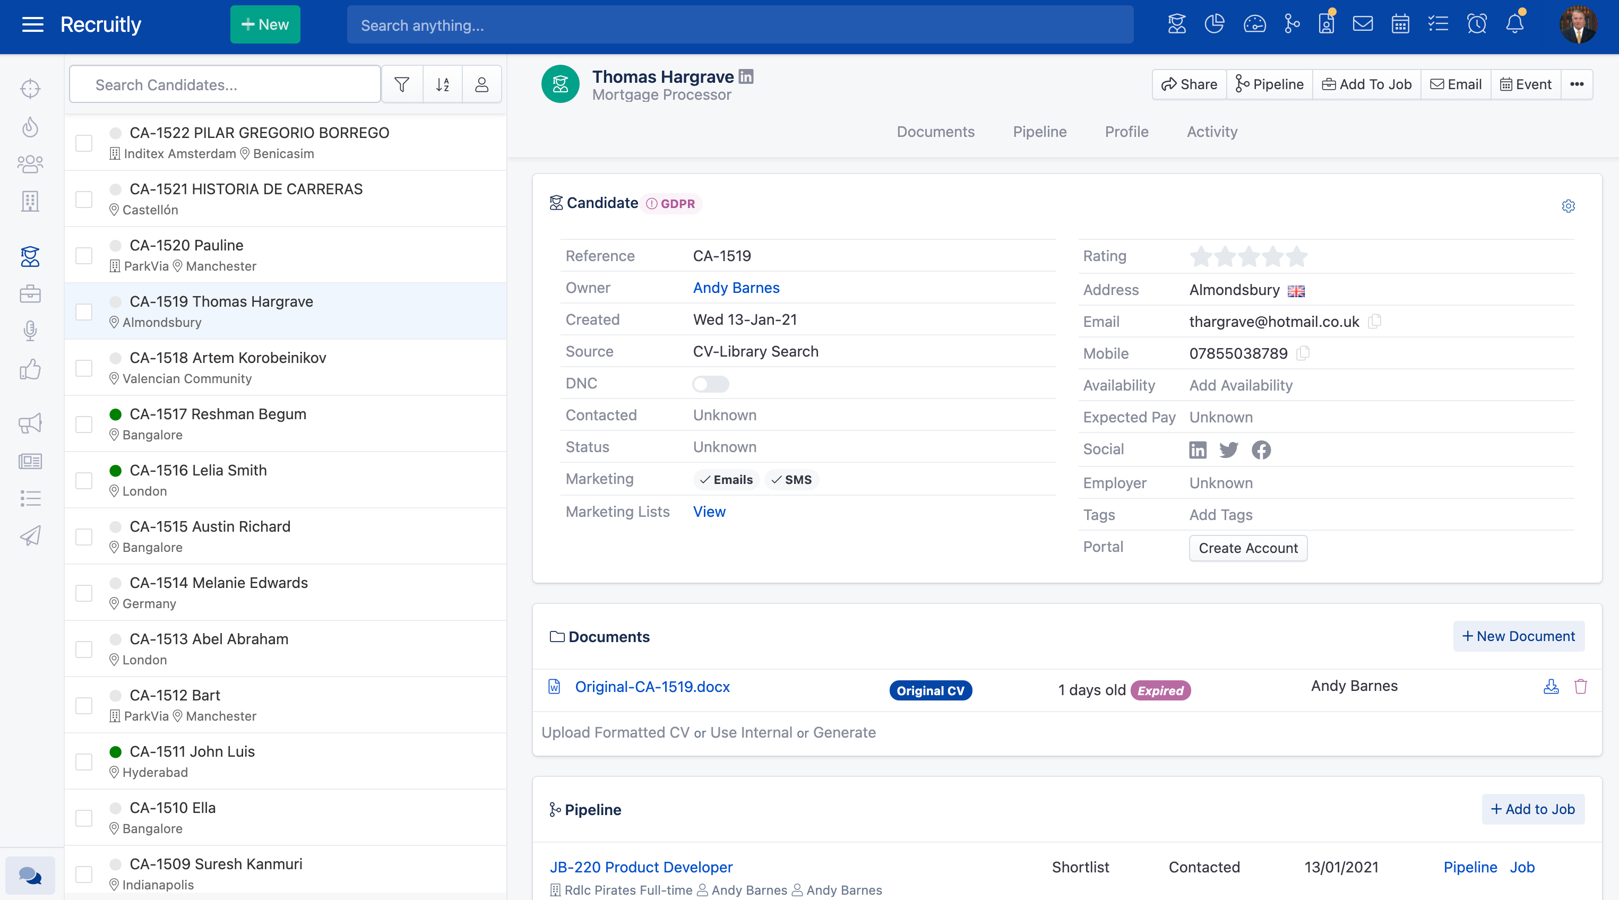Open the green New dropdown button
The width and height of the screenshot is (1619, 900).
(x=264, y=24)
